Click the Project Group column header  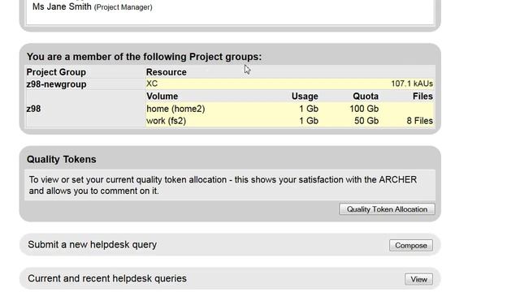(56, 72)
